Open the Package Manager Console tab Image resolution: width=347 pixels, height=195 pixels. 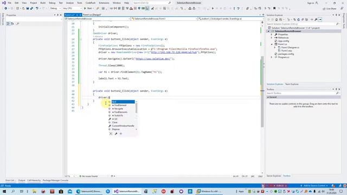click(x=55, y=180)
